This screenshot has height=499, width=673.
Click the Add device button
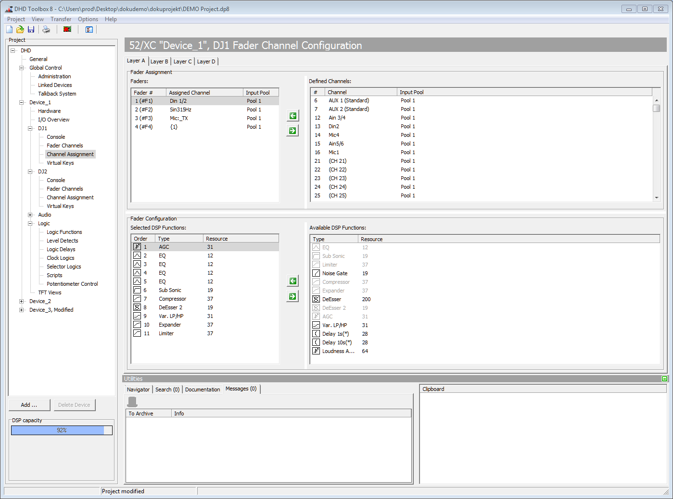29,404
